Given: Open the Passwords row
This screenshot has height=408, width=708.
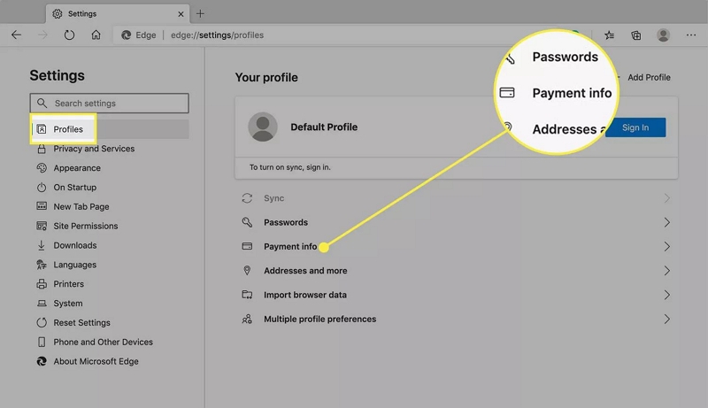Looking at the screenshot, I should click(456, 222).
